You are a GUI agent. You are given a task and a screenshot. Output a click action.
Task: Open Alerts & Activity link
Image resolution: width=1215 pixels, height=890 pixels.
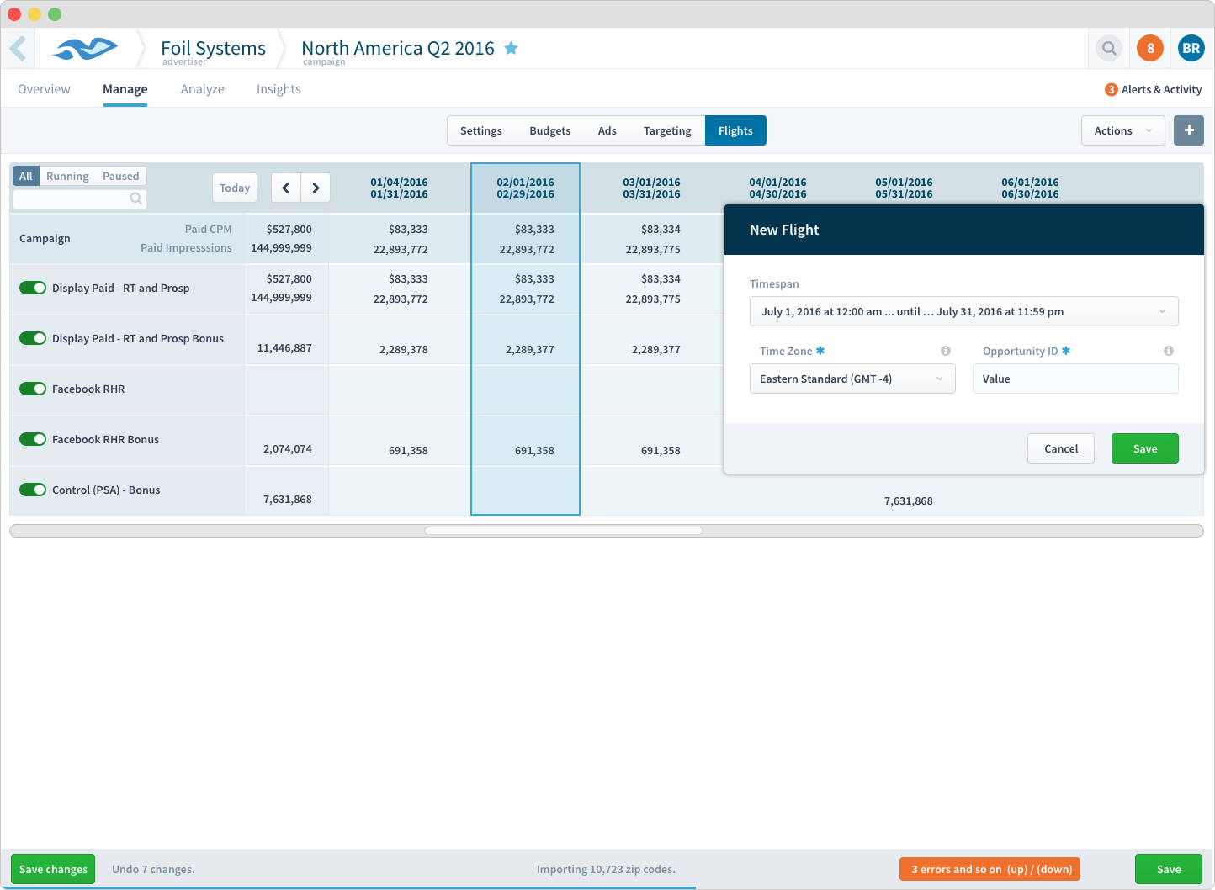pyautogui.click(x=1161, y=89)
